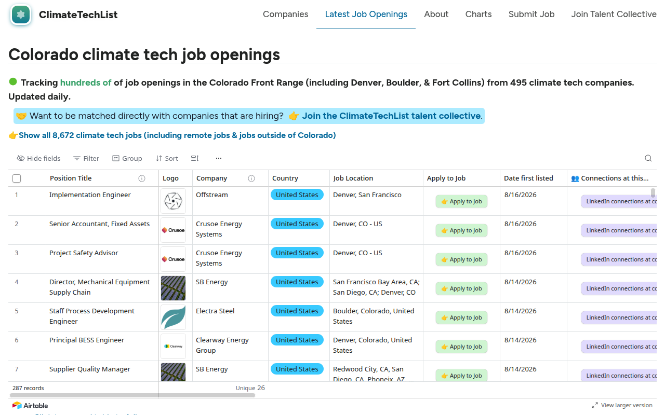This screenshot has height=415, width=665.
Task: Follow Join the ClimateTechList talent collective link
Action: coord(392,116)
